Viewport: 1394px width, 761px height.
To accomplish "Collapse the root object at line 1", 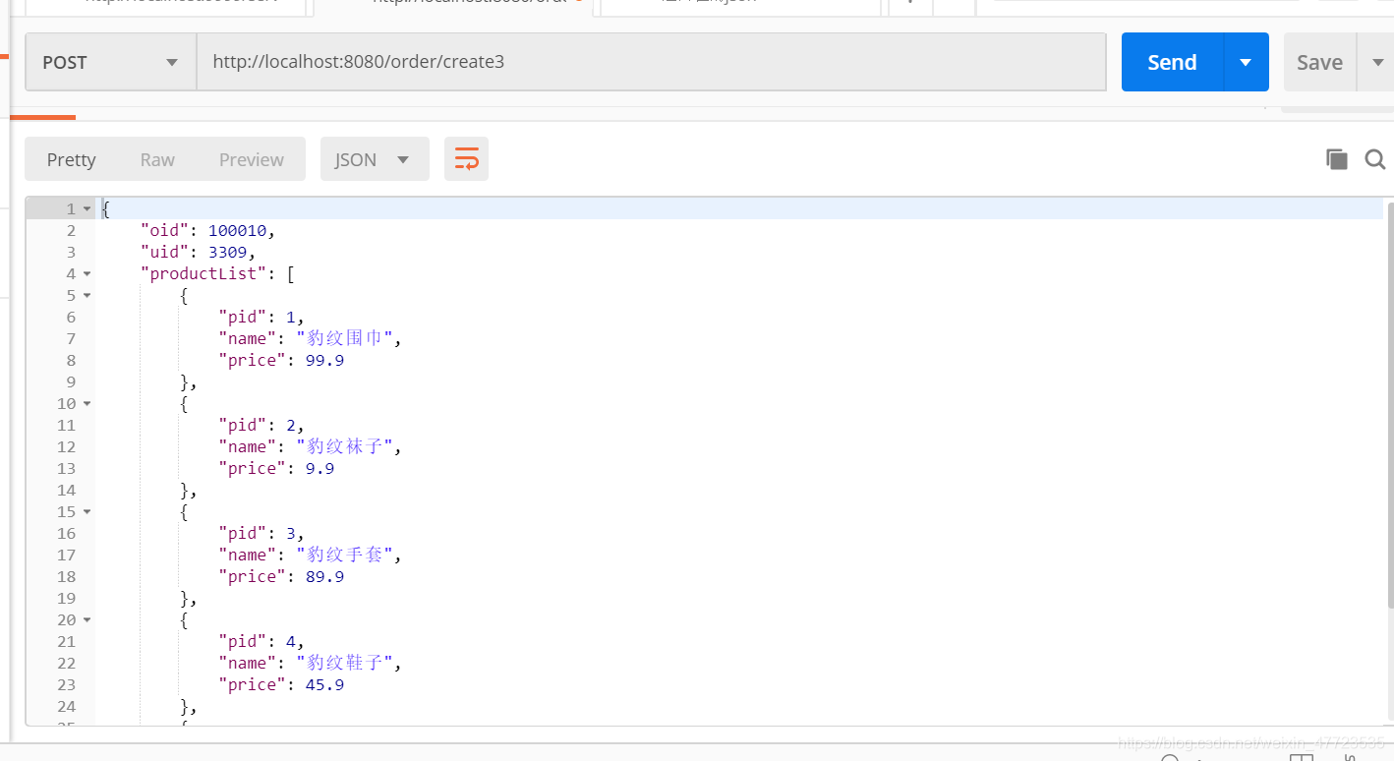I will coord(87,209).
